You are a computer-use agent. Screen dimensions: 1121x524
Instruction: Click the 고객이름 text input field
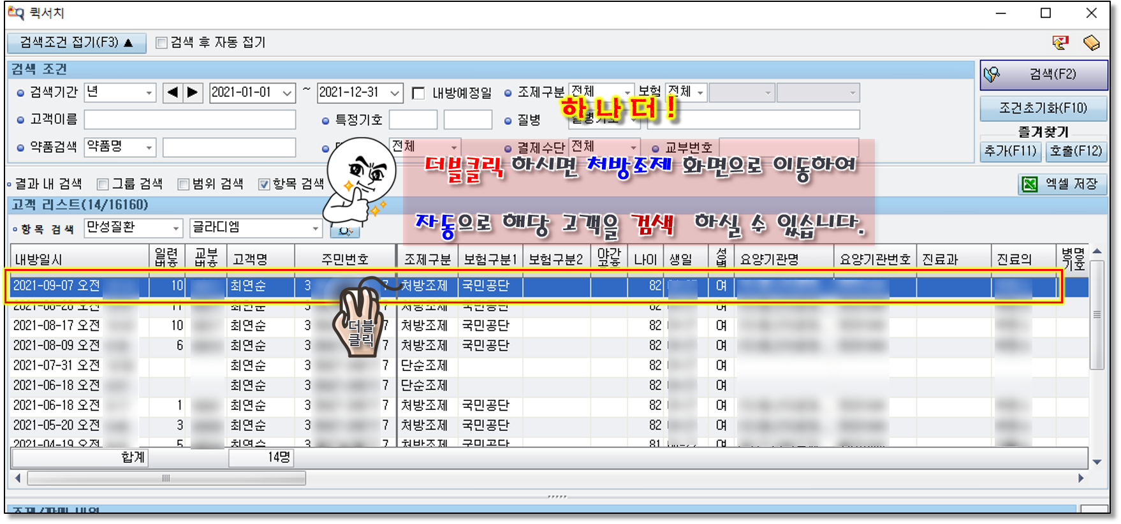pyautogui.click(x=190, y=120)
